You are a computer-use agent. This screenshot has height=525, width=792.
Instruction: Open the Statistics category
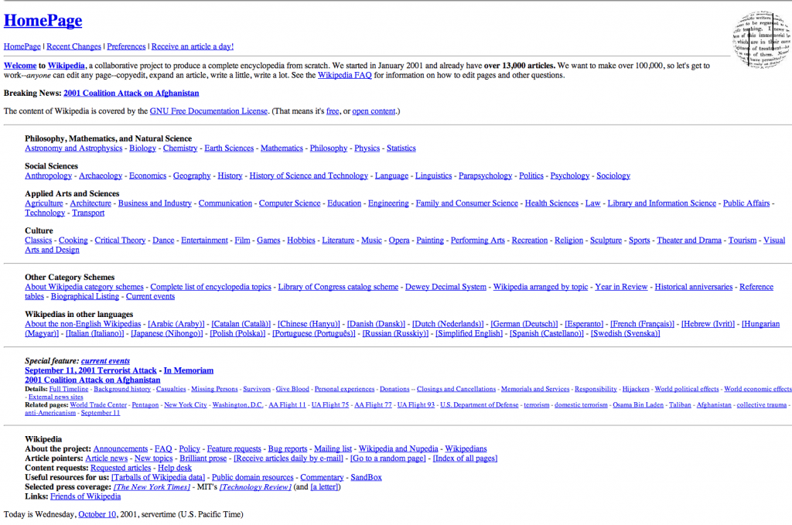(x=401, y=148)
